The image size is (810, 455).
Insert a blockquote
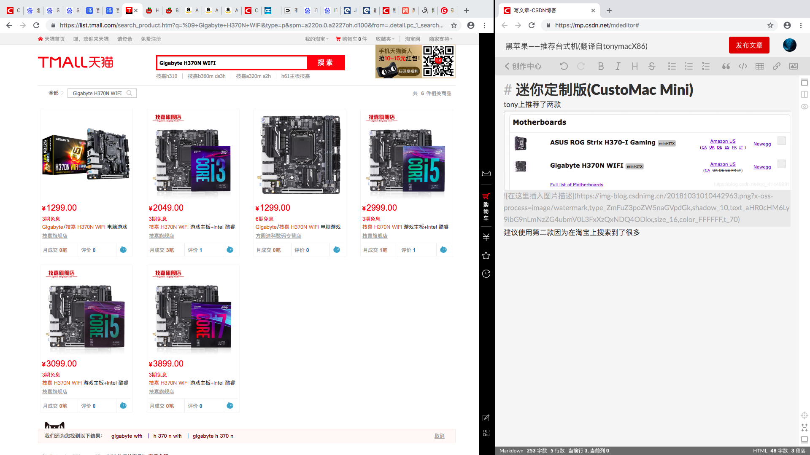[x=726, y=66]
